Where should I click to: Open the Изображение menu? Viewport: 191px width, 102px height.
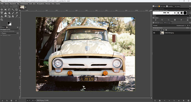pyautogui.click(x=24, y=4)
